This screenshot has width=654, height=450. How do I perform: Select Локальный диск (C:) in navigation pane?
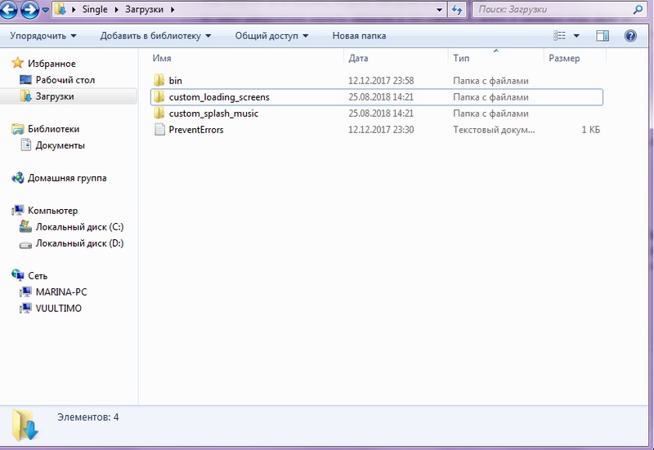(79, 227)
